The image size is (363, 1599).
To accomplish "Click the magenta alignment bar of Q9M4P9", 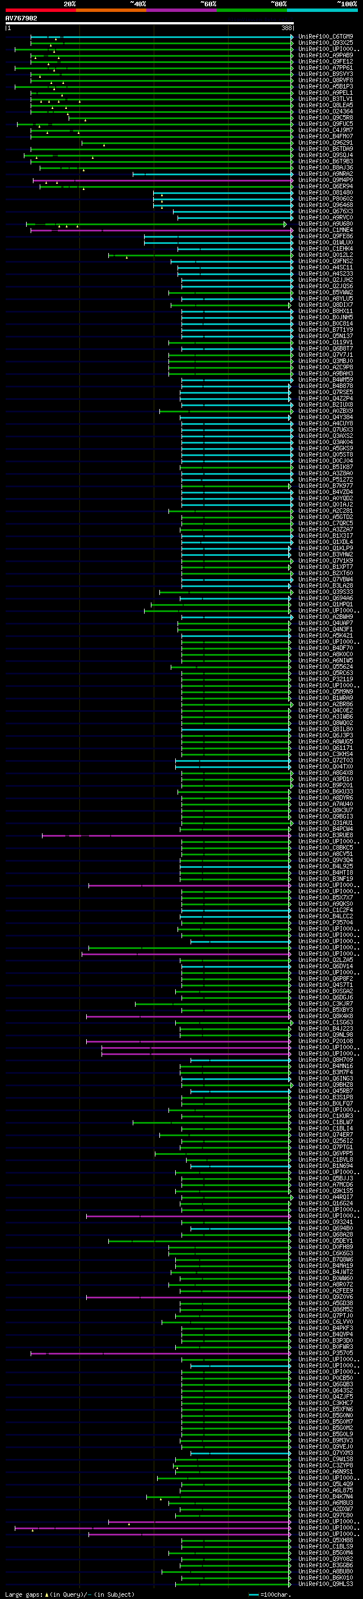I will click(163, 180).
